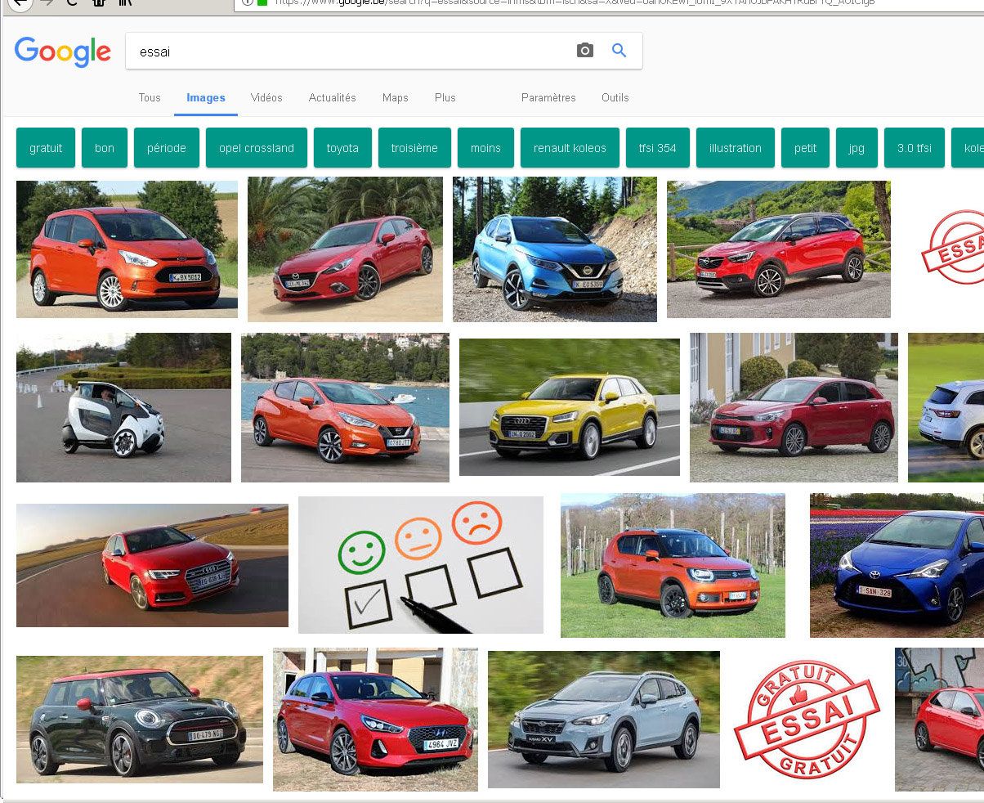This screenshot has width=984, height=803.
Task: Search by image using the camera icon
Action: [585, 51]
